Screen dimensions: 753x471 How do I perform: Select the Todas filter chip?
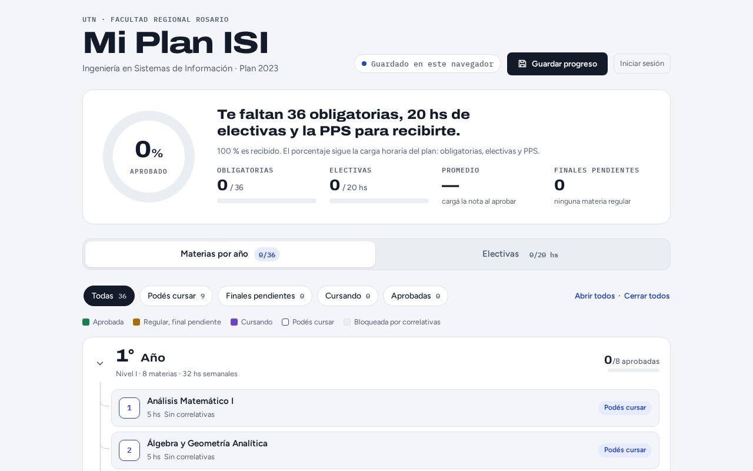click(x=109, y=296)
